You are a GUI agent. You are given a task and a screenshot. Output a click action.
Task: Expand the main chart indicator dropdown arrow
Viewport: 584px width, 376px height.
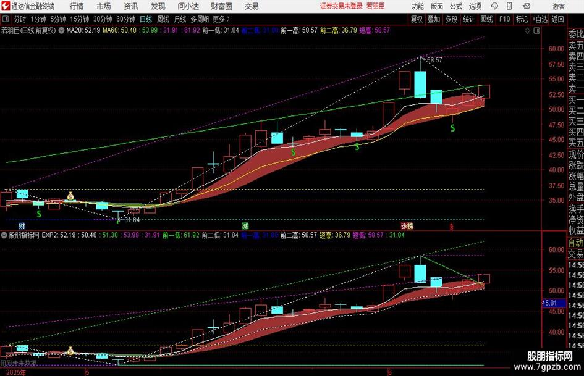(x=61, y=30)
